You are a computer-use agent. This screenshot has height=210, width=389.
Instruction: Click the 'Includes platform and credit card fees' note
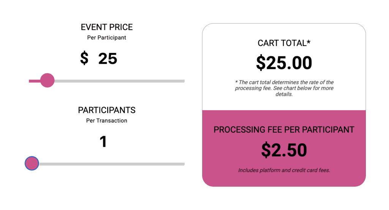pos(284,170)
